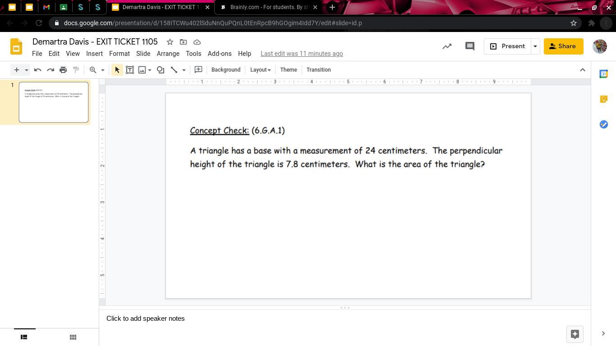Click the Add comment toolbar icon

tap(198, 70)
